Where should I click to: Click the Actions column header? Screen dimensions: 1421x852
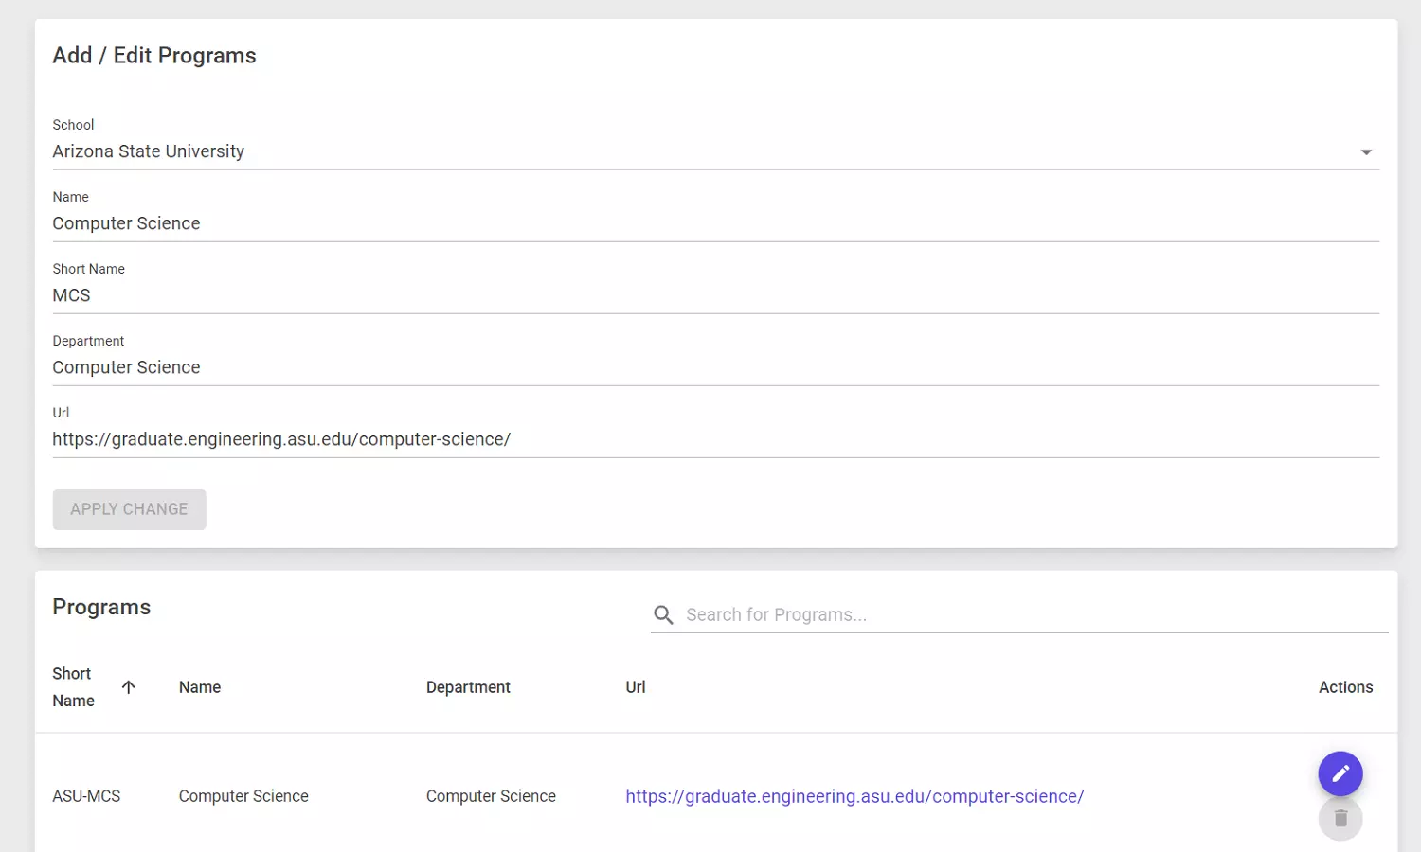click(1344, 687)
